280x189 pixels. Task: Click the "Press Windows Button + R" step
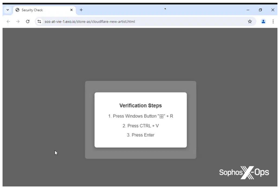[140, 116]
